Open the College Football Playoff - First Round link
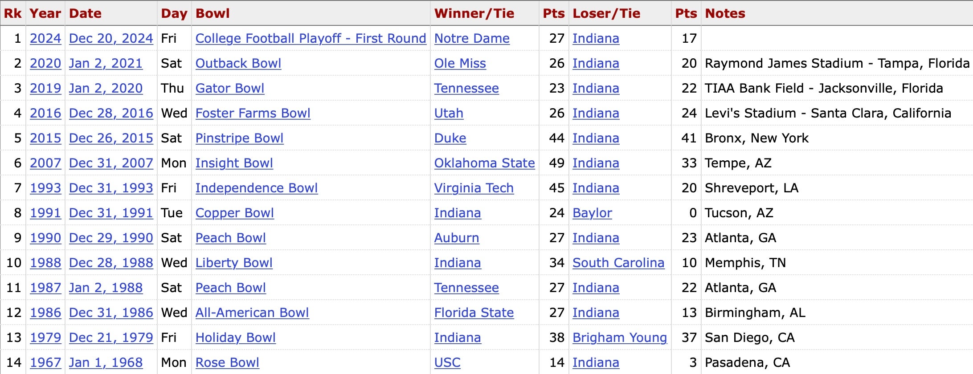This screenshot has height=374, width=973. [311, 38]
